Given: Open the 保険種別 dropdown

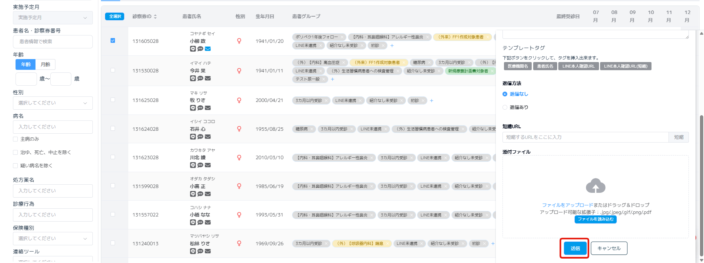Looking at the screenshot, I should pos(53,239).
